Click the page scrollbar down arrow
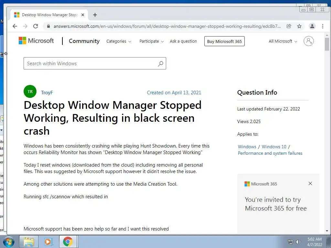331x248 pixels. pos(327,231)
